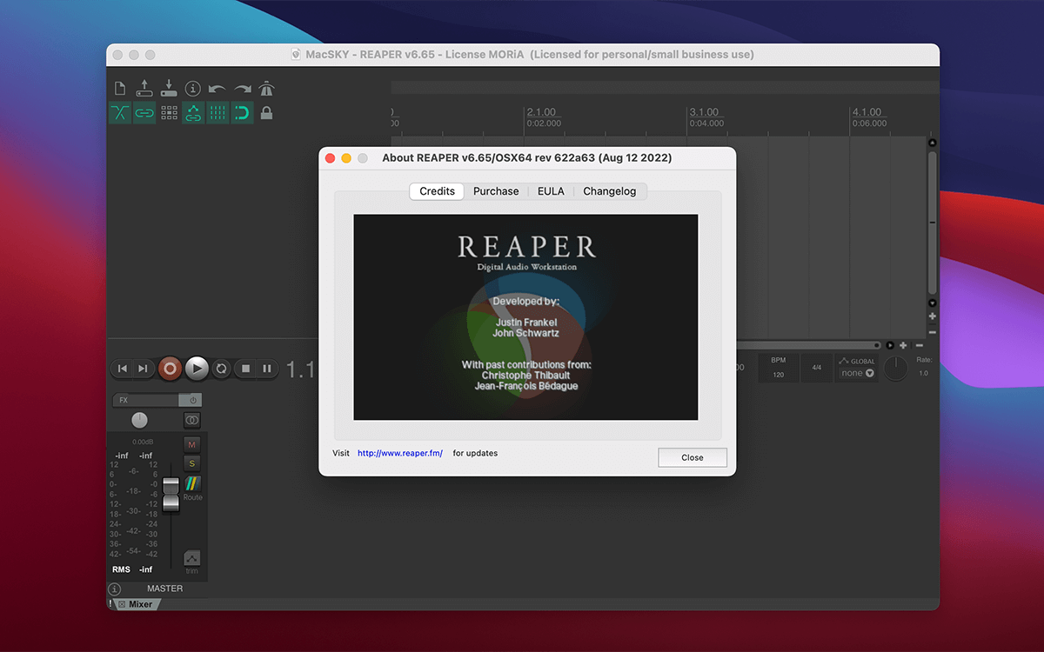Viewport: 1044px width, 652px height.
Task: Undo the last action with the left arrow
Action: [217, 89]
